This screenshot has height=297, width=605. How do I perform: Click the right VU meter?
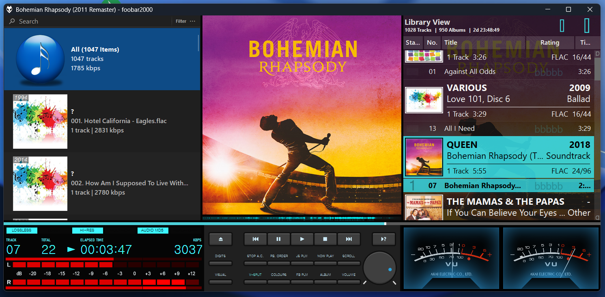click(551, 258)
